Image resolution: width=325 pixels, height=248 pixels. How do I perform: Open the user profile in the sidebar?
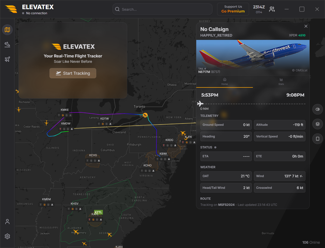tap(7, 222)
